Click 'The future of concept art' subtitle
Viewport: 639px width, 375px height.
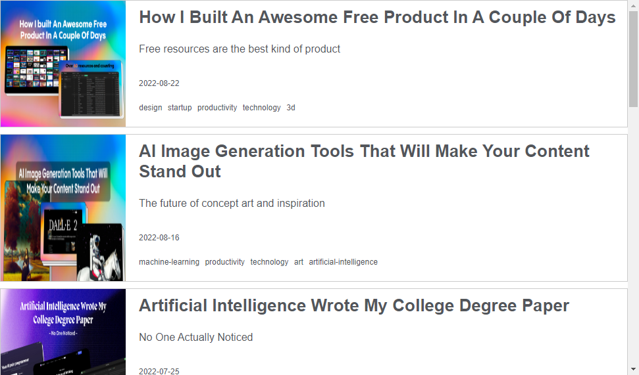point(232,204)
